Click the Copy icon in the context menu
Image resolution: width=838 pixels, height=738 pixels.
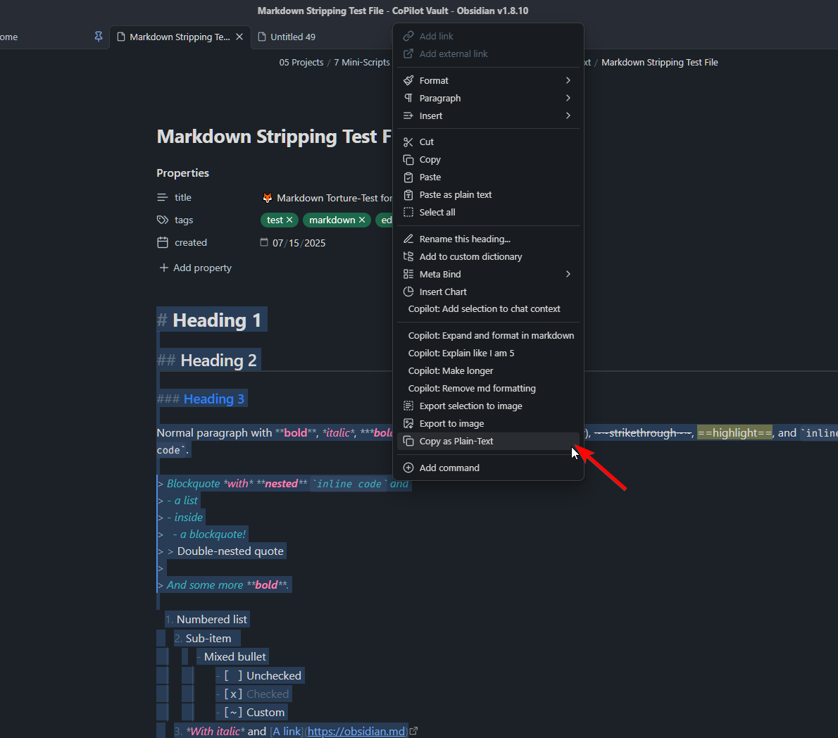408,160
